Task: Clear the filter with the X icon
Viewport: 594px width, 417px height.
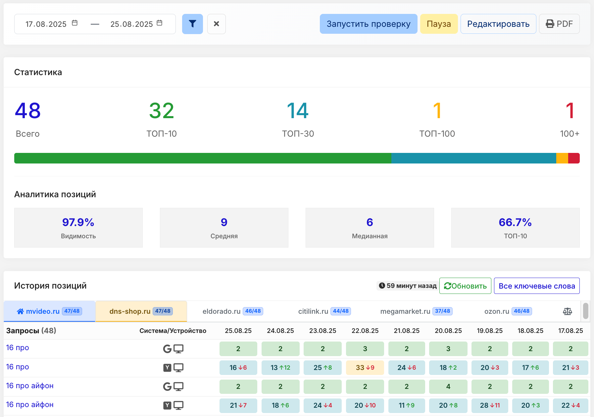Action: tap(217, 24)
